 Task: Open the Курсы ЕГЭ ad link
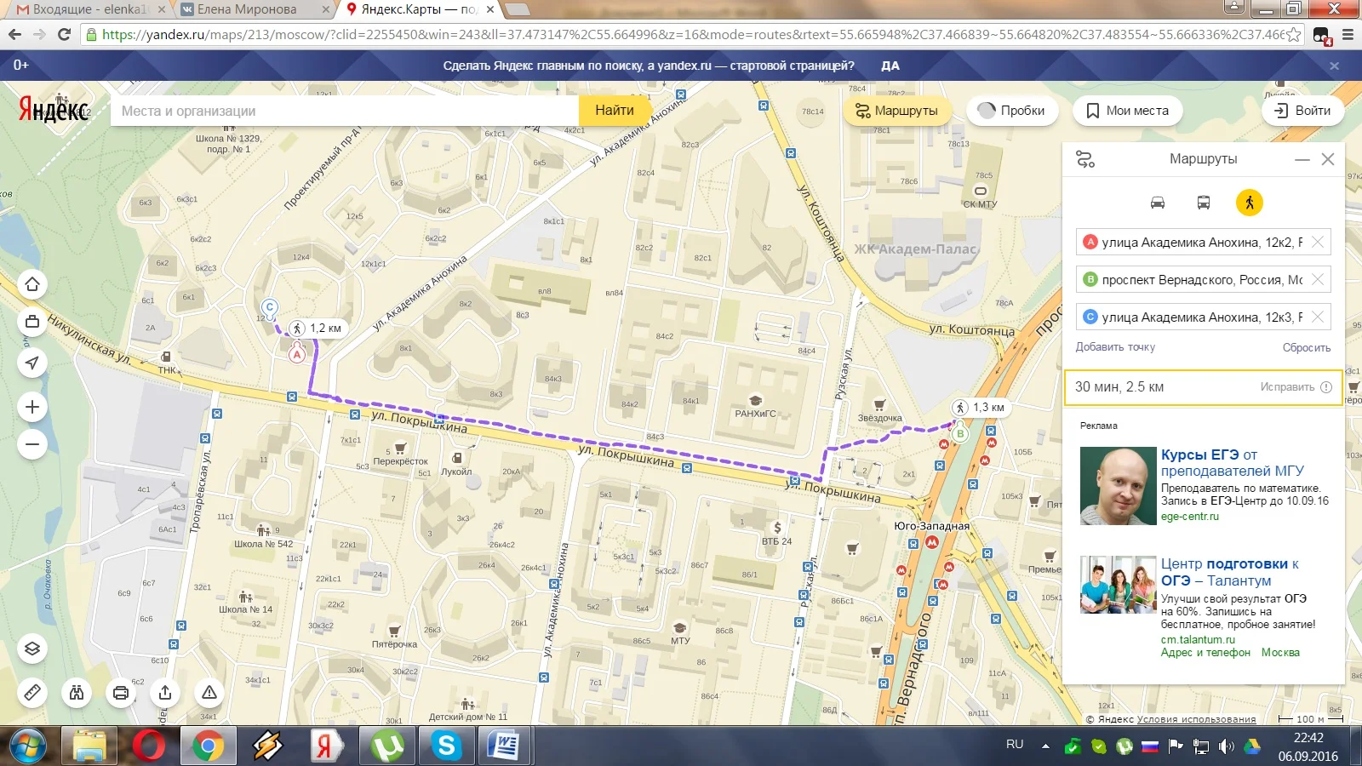[x=1232, y=463]
